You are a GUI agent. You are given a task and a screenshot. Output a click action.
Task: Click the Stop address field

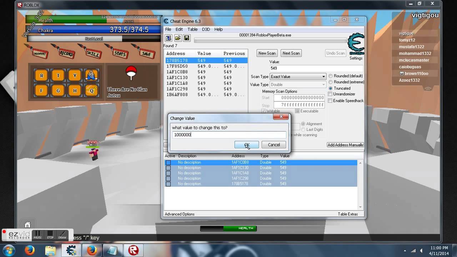coord(299,105)
